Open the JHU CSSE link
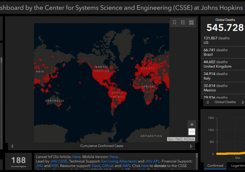The image size is (245, 172). tap(59, 161)
